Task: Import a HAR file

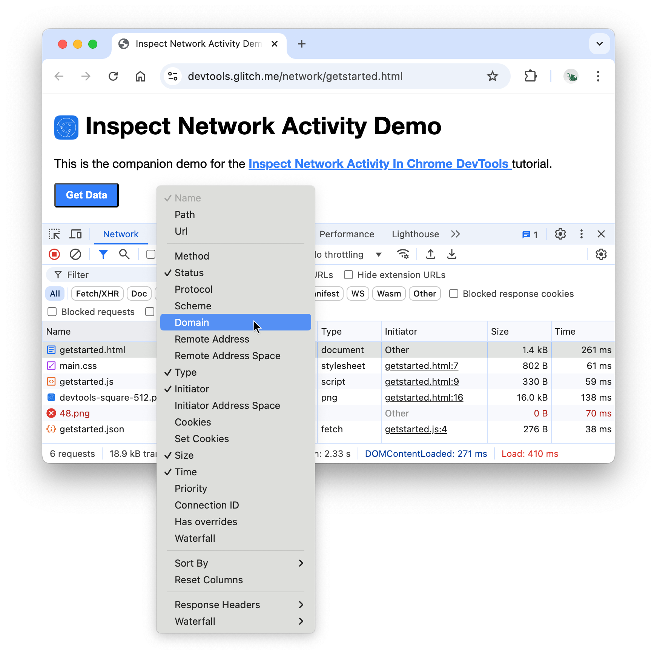Action: (430, 254)
